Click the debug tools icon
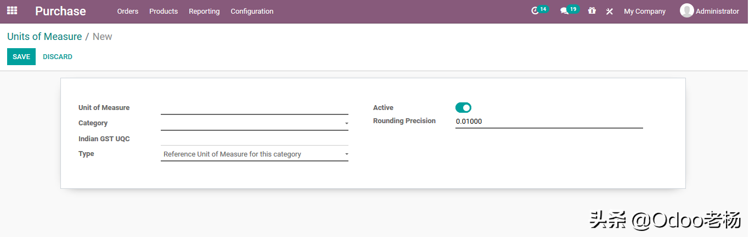The height and width of the screenshot is (237, 749). point(609,11)
